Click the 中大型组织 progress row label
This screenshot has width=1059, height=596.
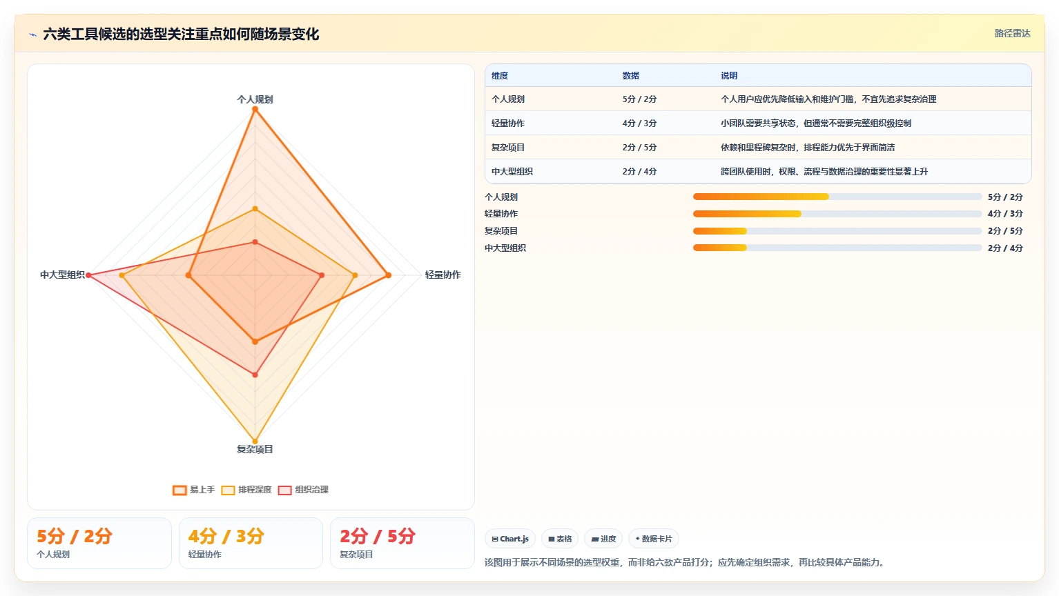(x=505, y=248)
